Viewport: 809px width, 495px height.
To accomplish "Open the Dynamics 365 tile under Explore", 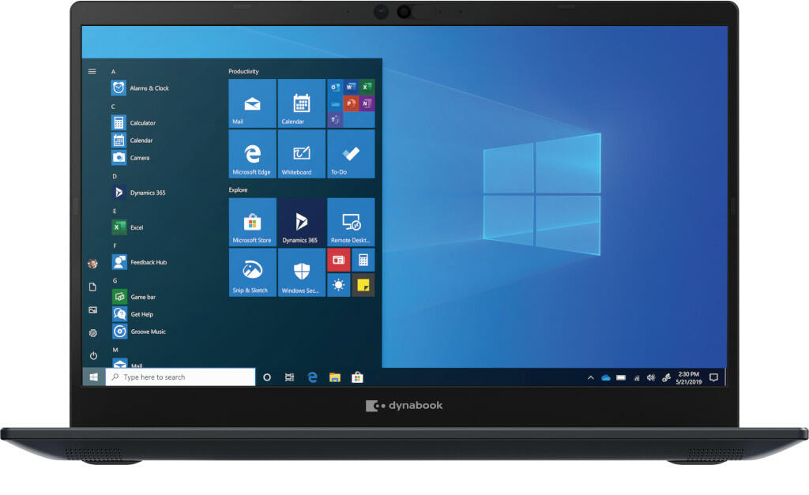I will click(x=301, y=222).
